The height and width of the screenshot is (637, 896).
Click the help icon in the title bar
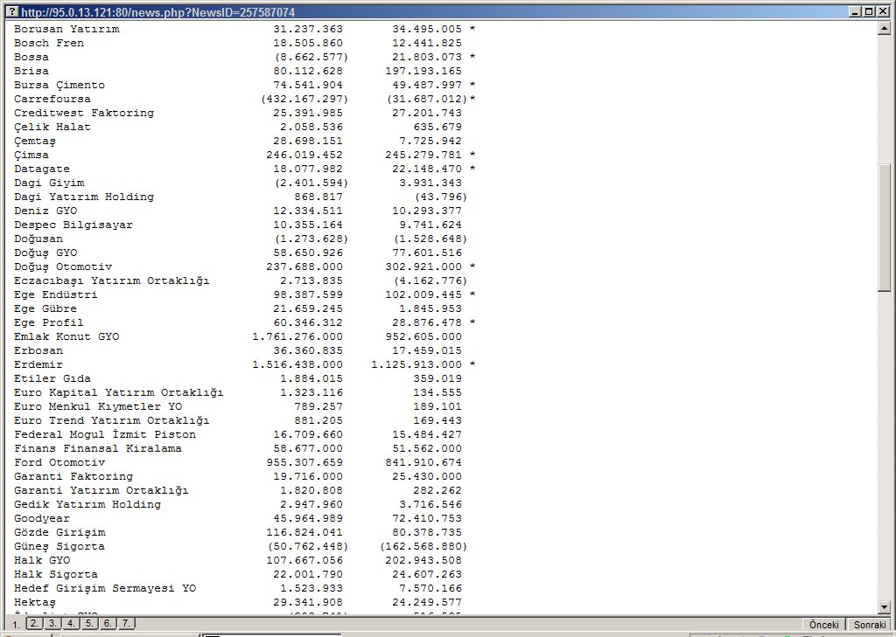point(12,11)
